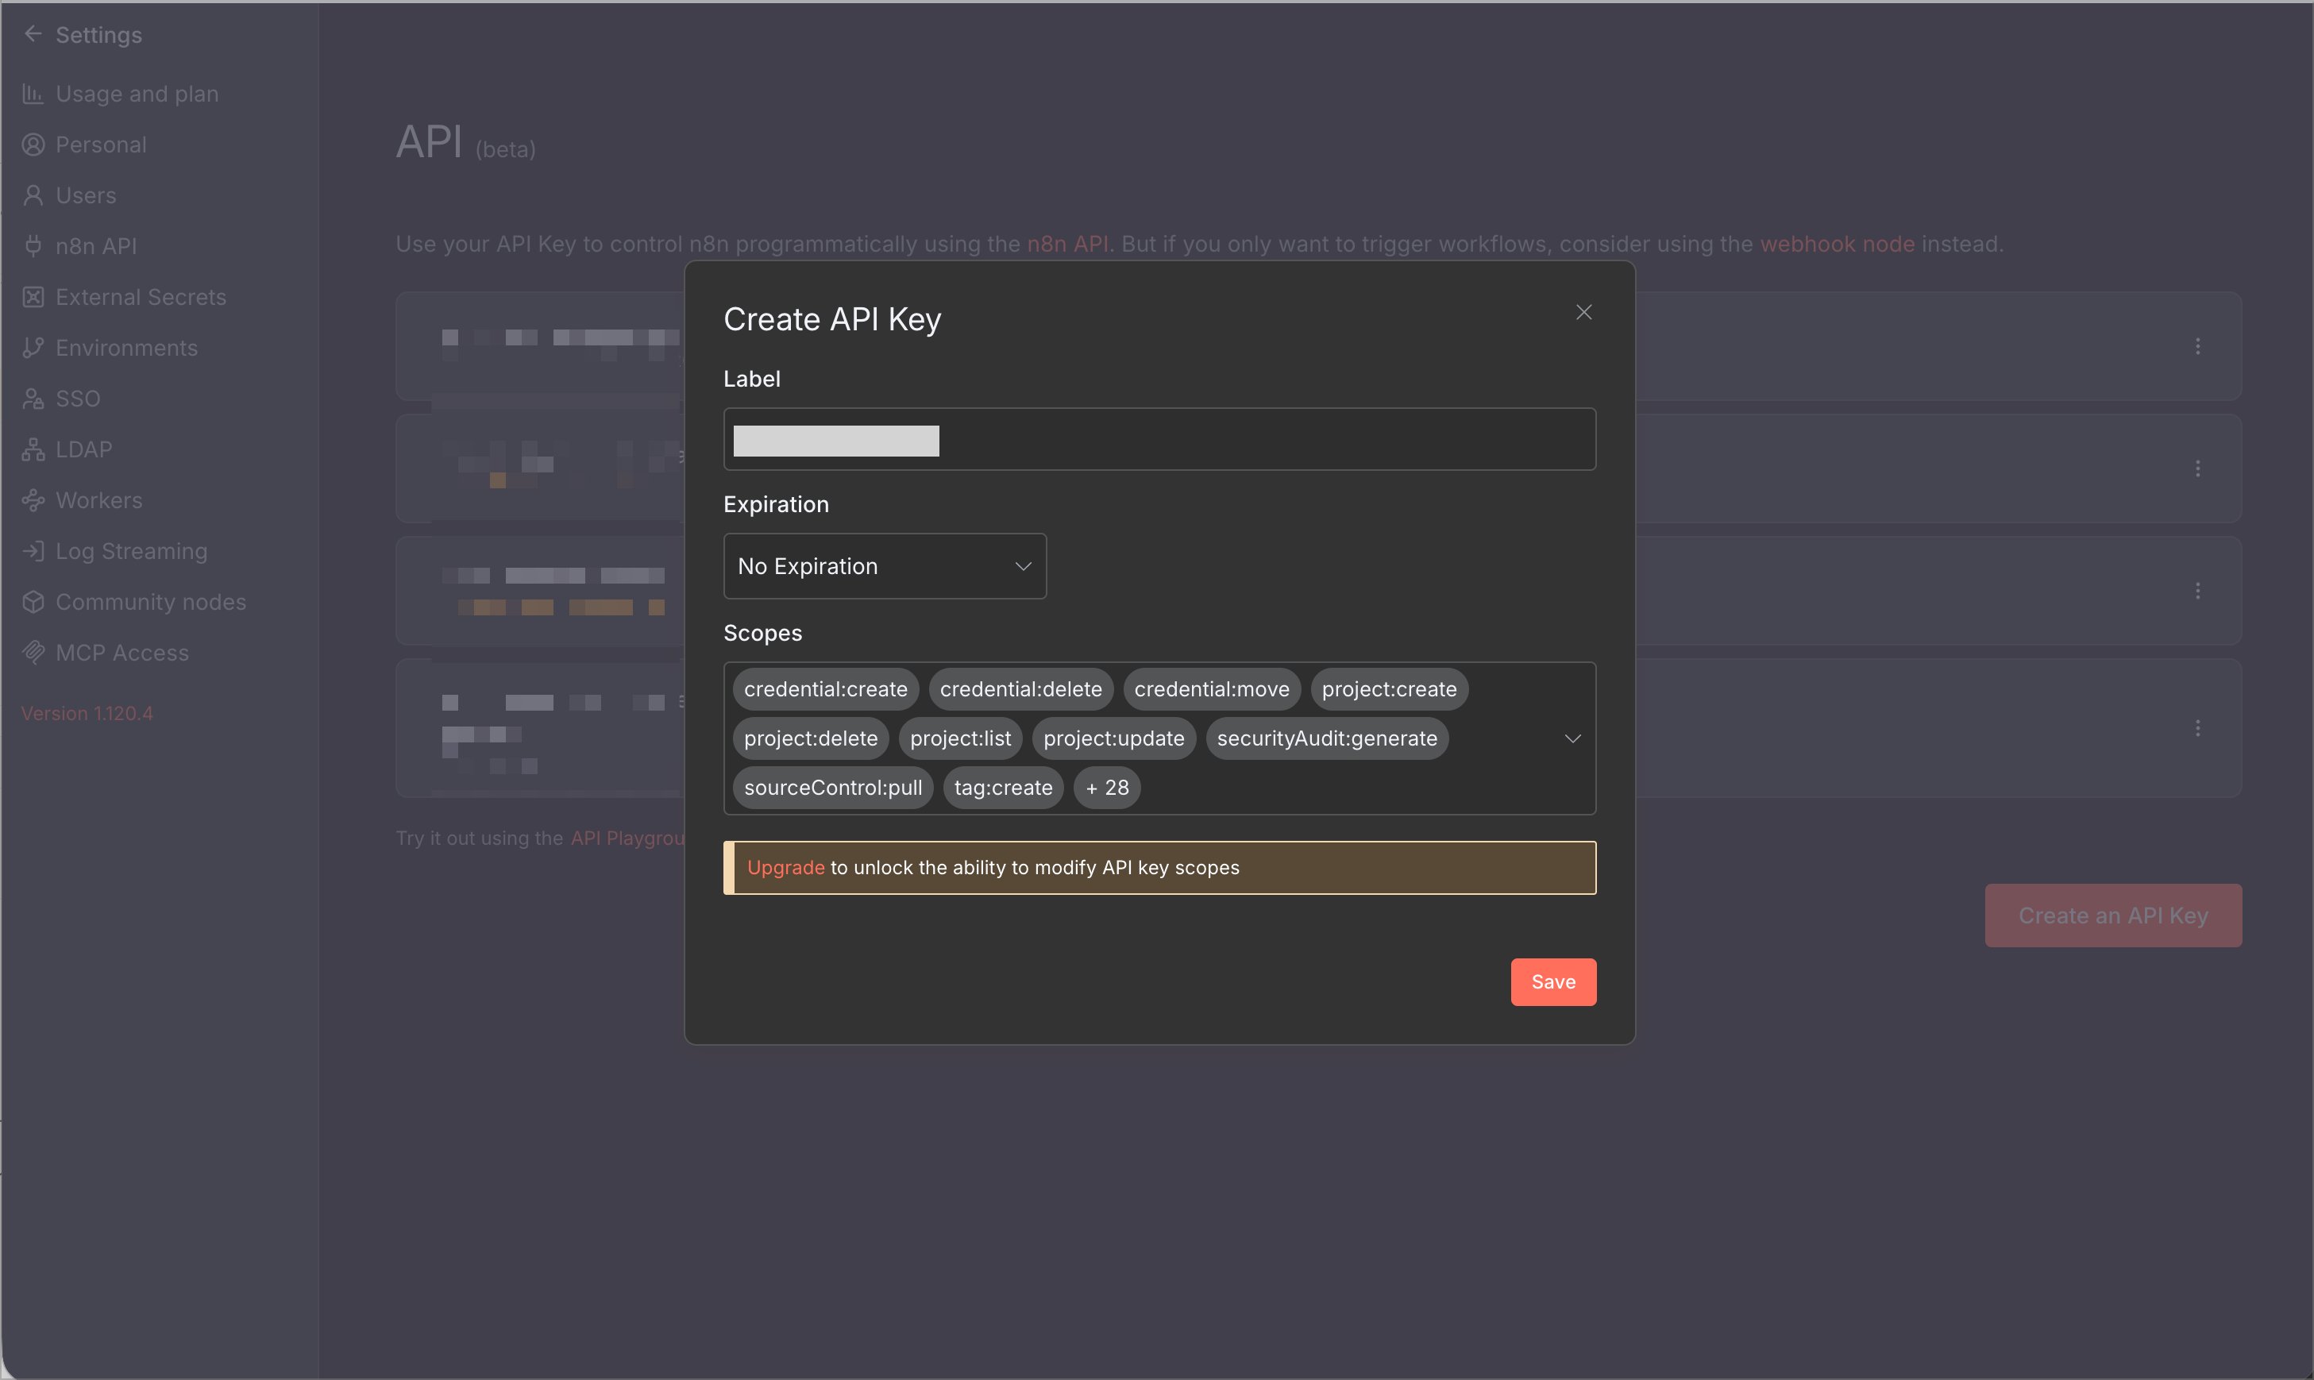This screenshot has width=2314, height=1380.
Task: Open the webhook node link
Action: (x=1837, y=244)
